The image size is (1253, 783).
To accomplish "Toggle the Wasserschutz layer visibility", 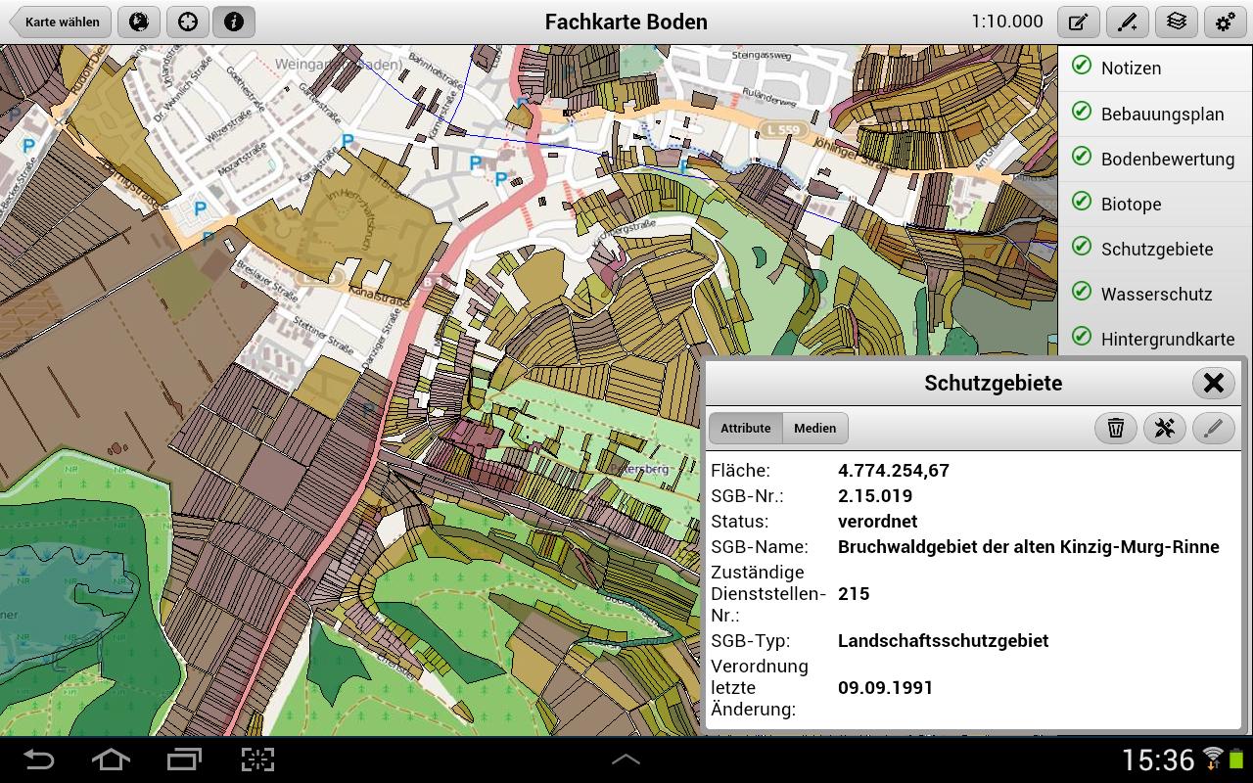I will 1082,293.
